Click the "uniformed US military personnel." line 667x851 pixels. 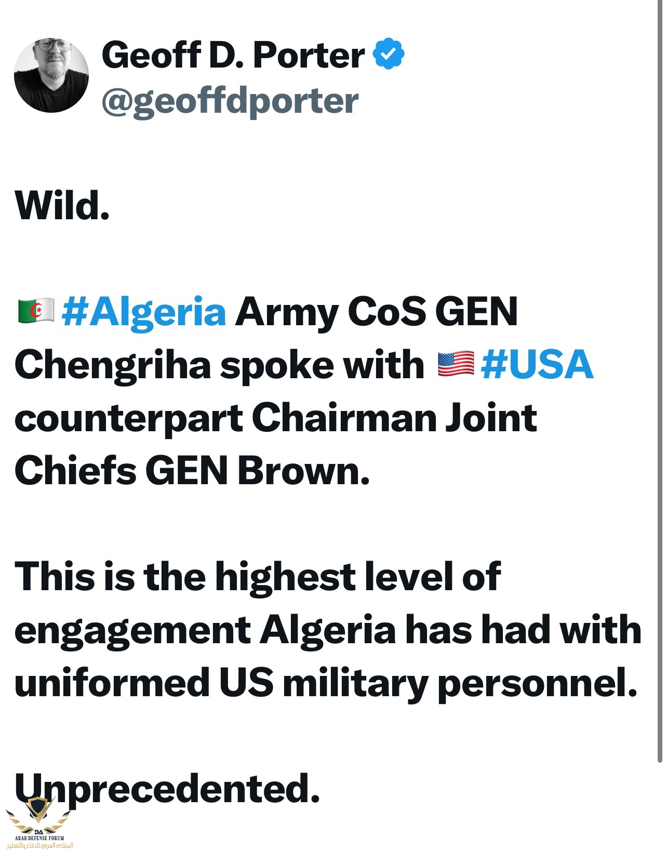coord(326,683)
